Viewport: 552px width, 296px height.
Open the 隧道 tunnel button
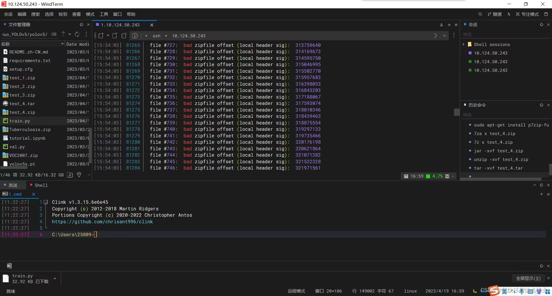[495, 14]
